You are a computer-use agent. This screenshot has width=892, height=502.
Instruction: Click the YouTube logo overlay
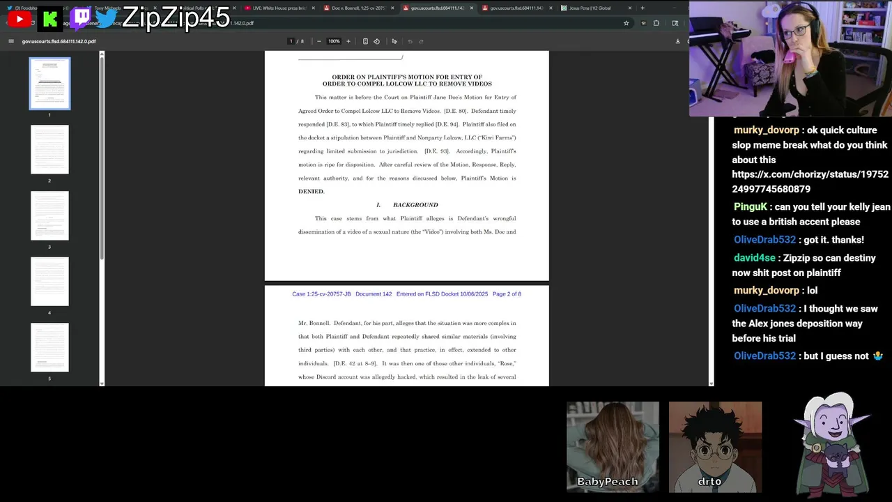[x=20, y=19]
